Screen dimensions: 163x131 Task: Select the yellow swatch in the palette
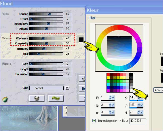point(108,78)
